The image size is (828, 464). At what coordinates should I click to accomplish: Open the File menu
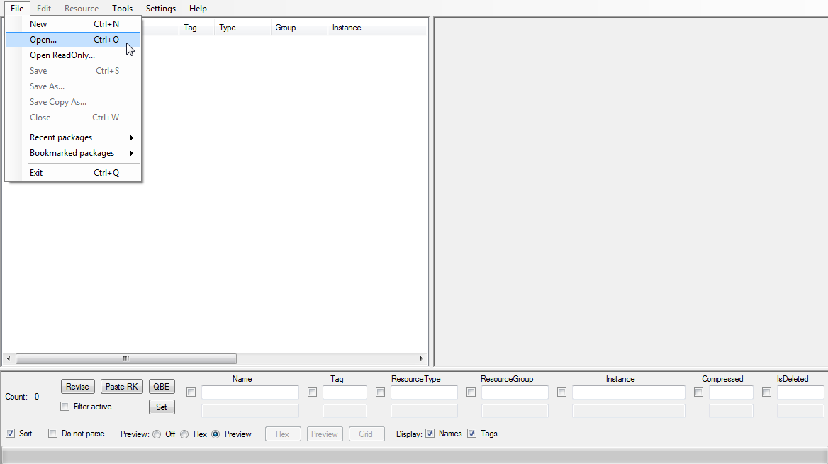[x=17, y=9]
